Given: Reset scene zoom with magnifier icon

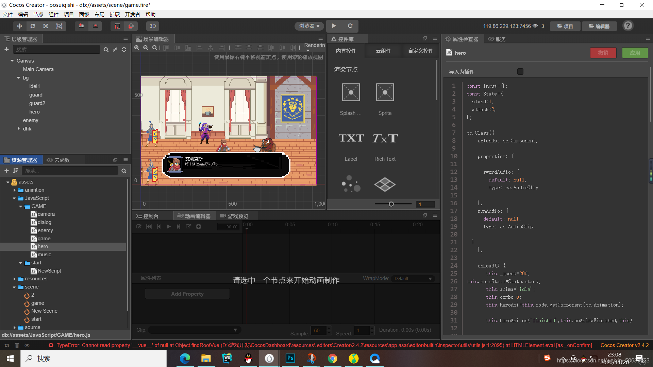Looking at the screenshot, I should [x=155, y=48].
